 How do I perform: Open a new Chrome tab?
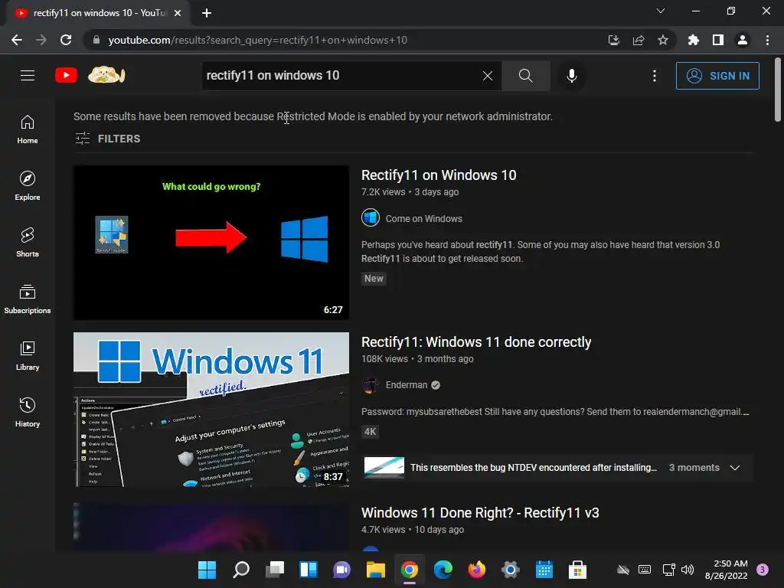pos(207,13)
